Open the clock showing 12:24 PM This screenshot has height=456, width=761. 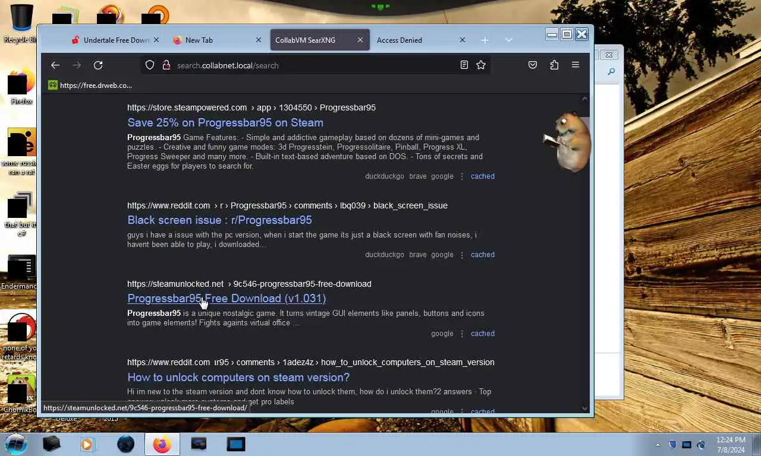[731, 445]
